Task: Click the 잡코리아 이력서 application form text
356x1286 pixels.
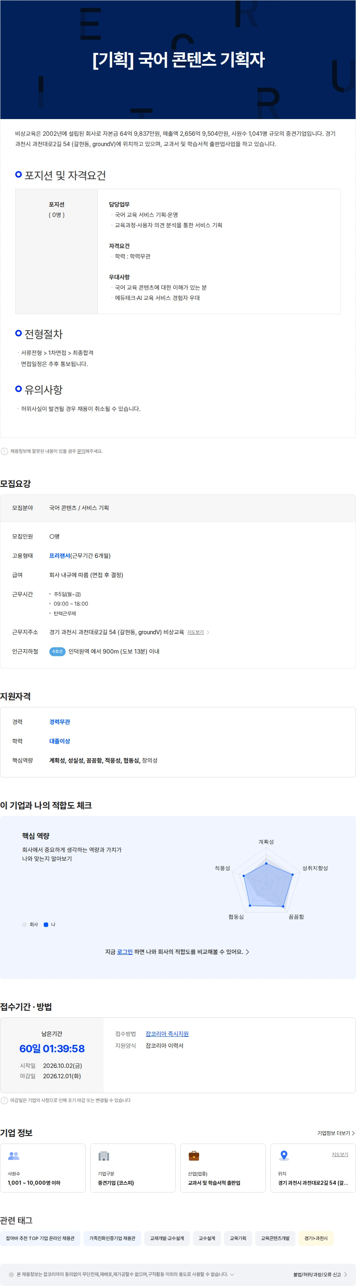Action: click(x=164, y=1045)
